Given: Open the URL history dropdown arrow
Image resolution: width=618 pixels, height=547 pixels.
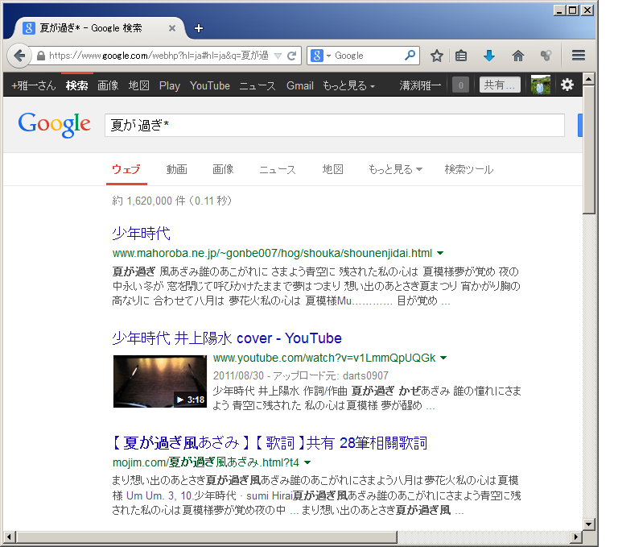Looking at the screenshot, I should pos(278,56).
